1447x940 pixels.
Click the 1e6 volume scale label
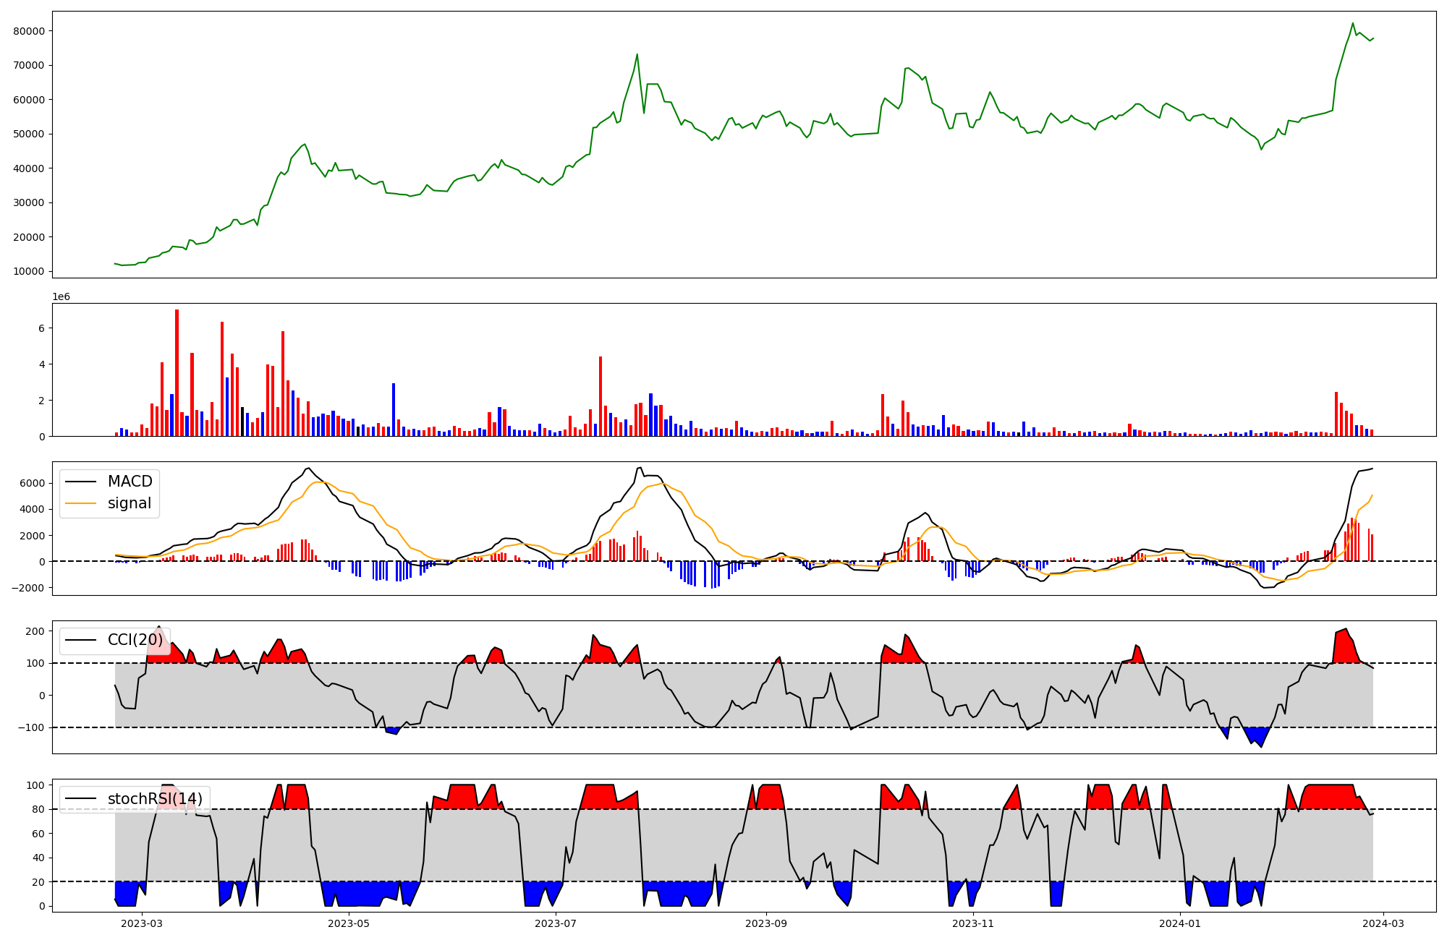pos(61,296)
